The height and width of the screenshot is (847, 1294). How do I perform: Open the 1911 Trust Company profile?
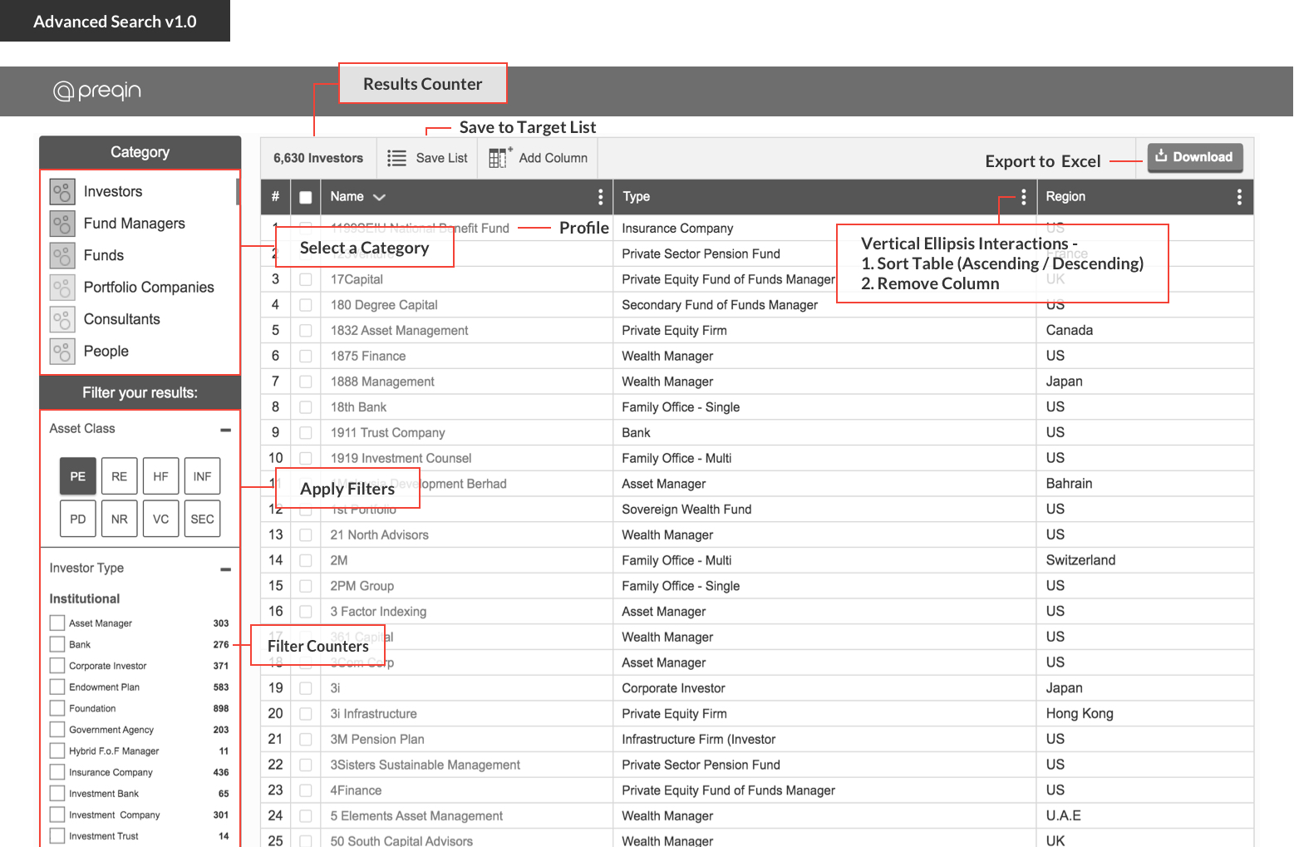tap(387, 433)
